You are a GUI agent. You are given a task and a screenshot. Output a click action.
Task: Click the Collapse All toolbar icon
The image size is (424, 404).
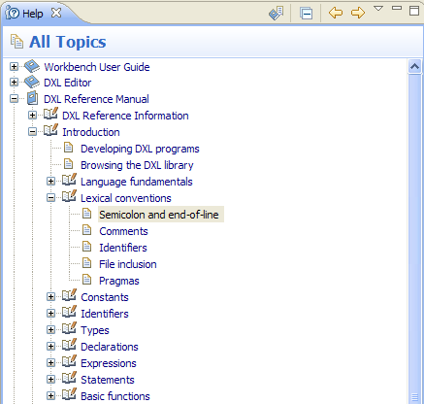click(306, 14)
